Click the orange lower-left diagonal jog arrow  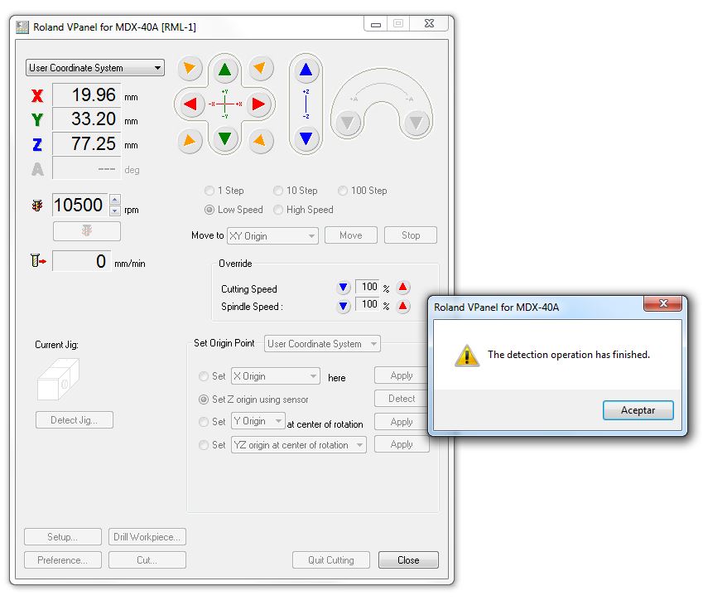[x=190, y=141]
